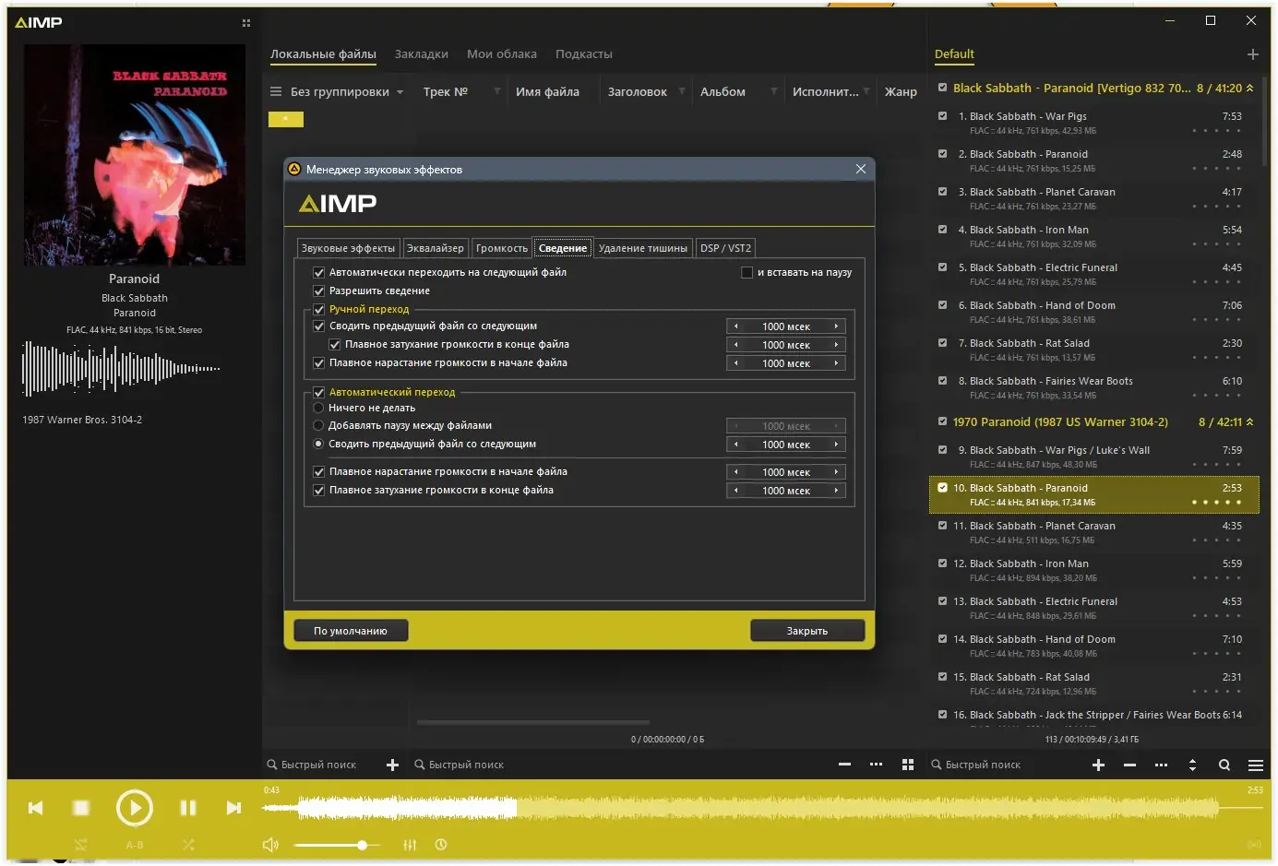1278x866 pixels.
Task: Reset settings with the 'По умолчанию' button
Action: [x=351, y=631]
